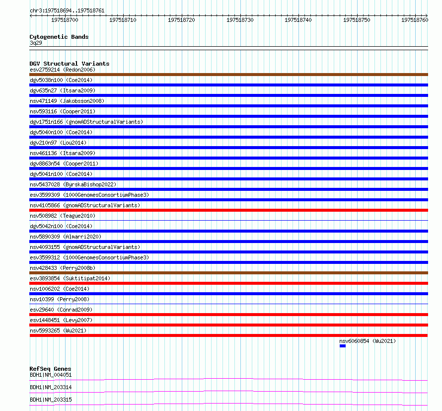The image size is (442, 411).
Task: Select nsv1006202 (Coe2014) variant label
Action: (60, 289)
